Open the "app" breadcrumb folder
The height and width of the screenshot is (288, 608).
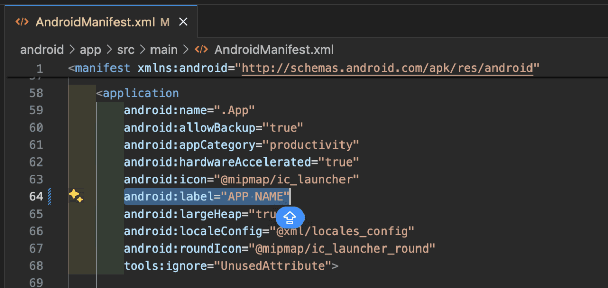90,50
